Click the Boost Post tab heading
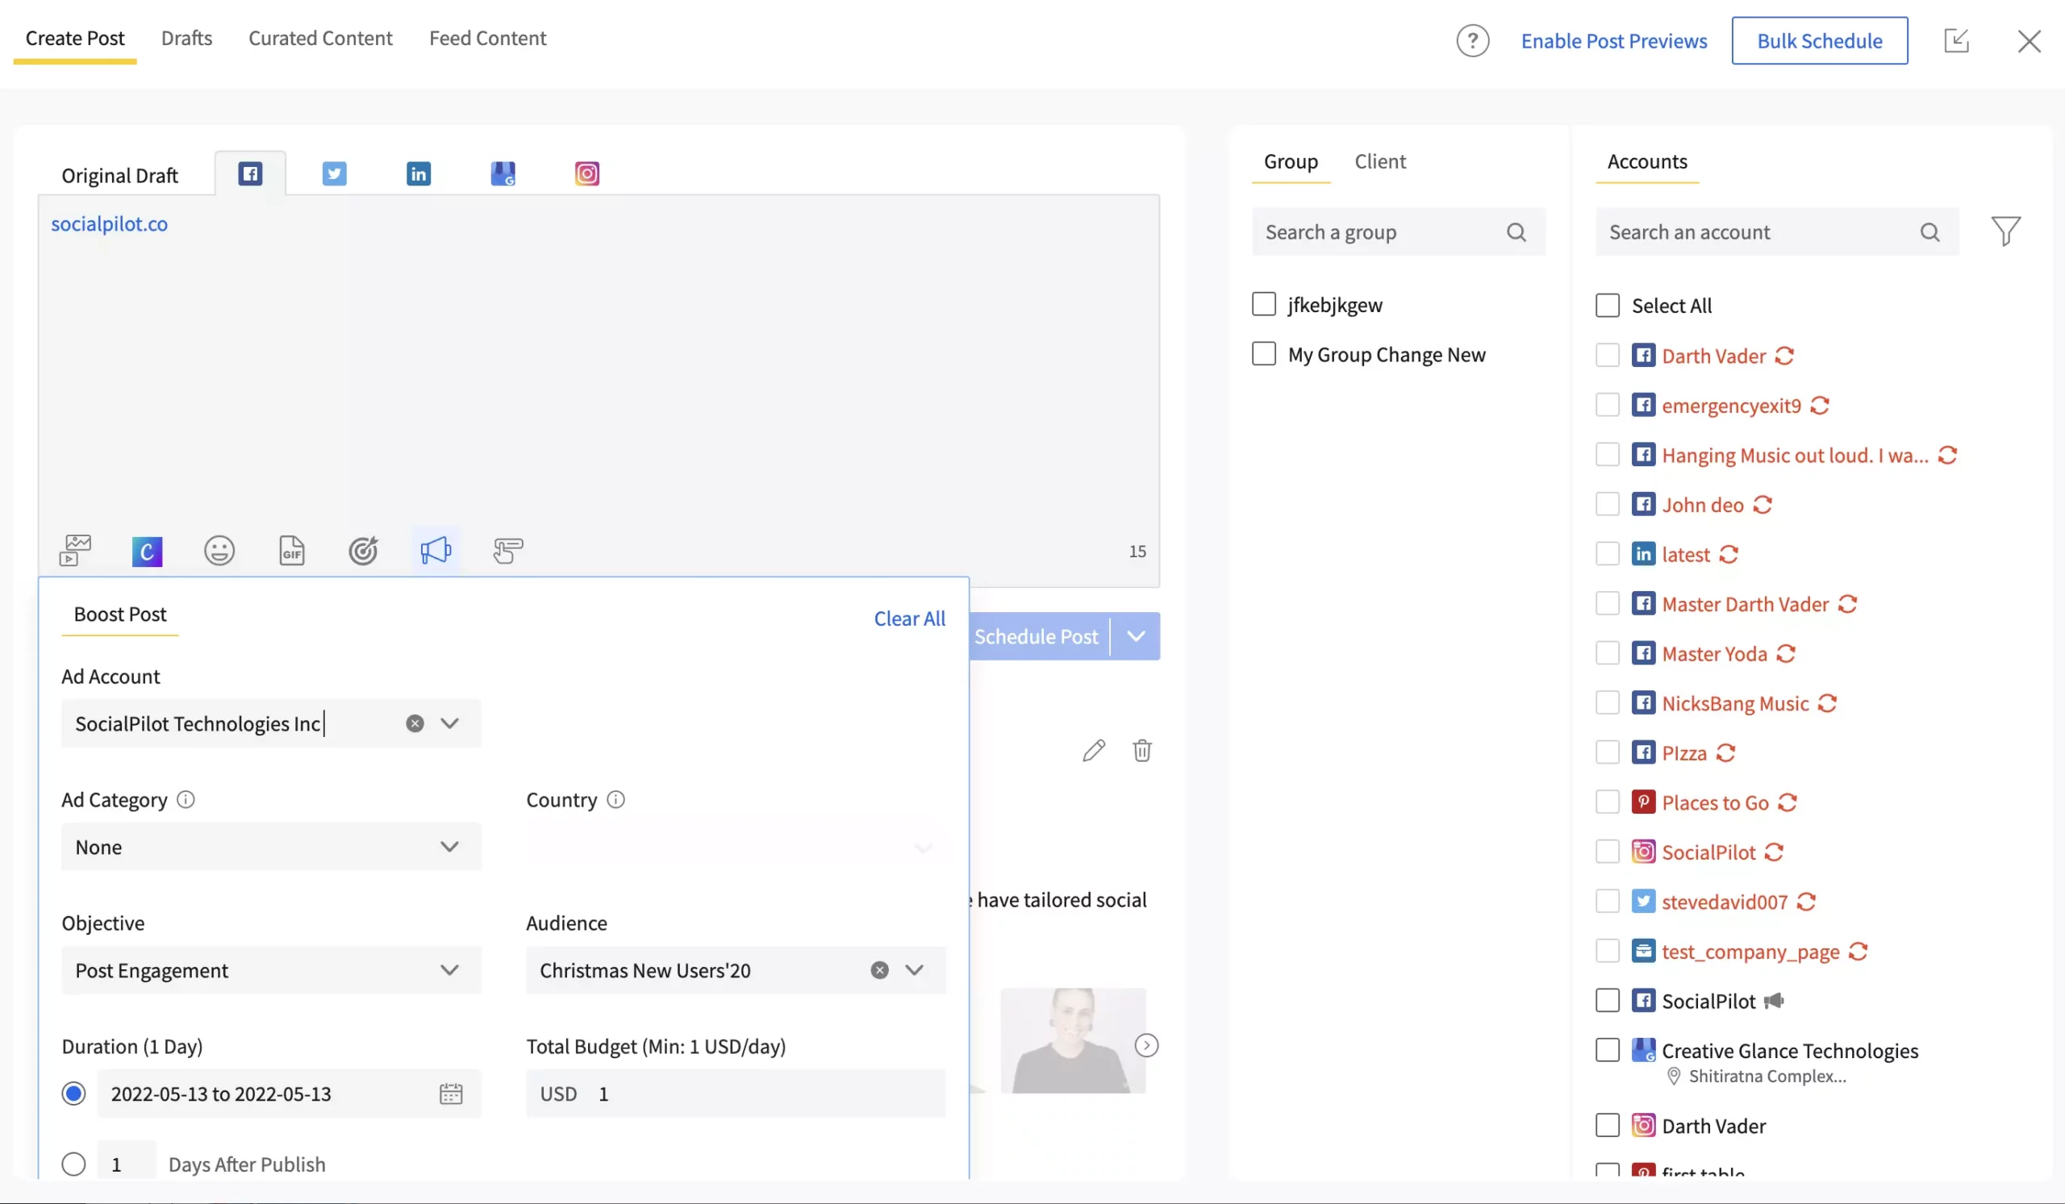Viewport: 2065px width, 1204px height. [119, 614]
